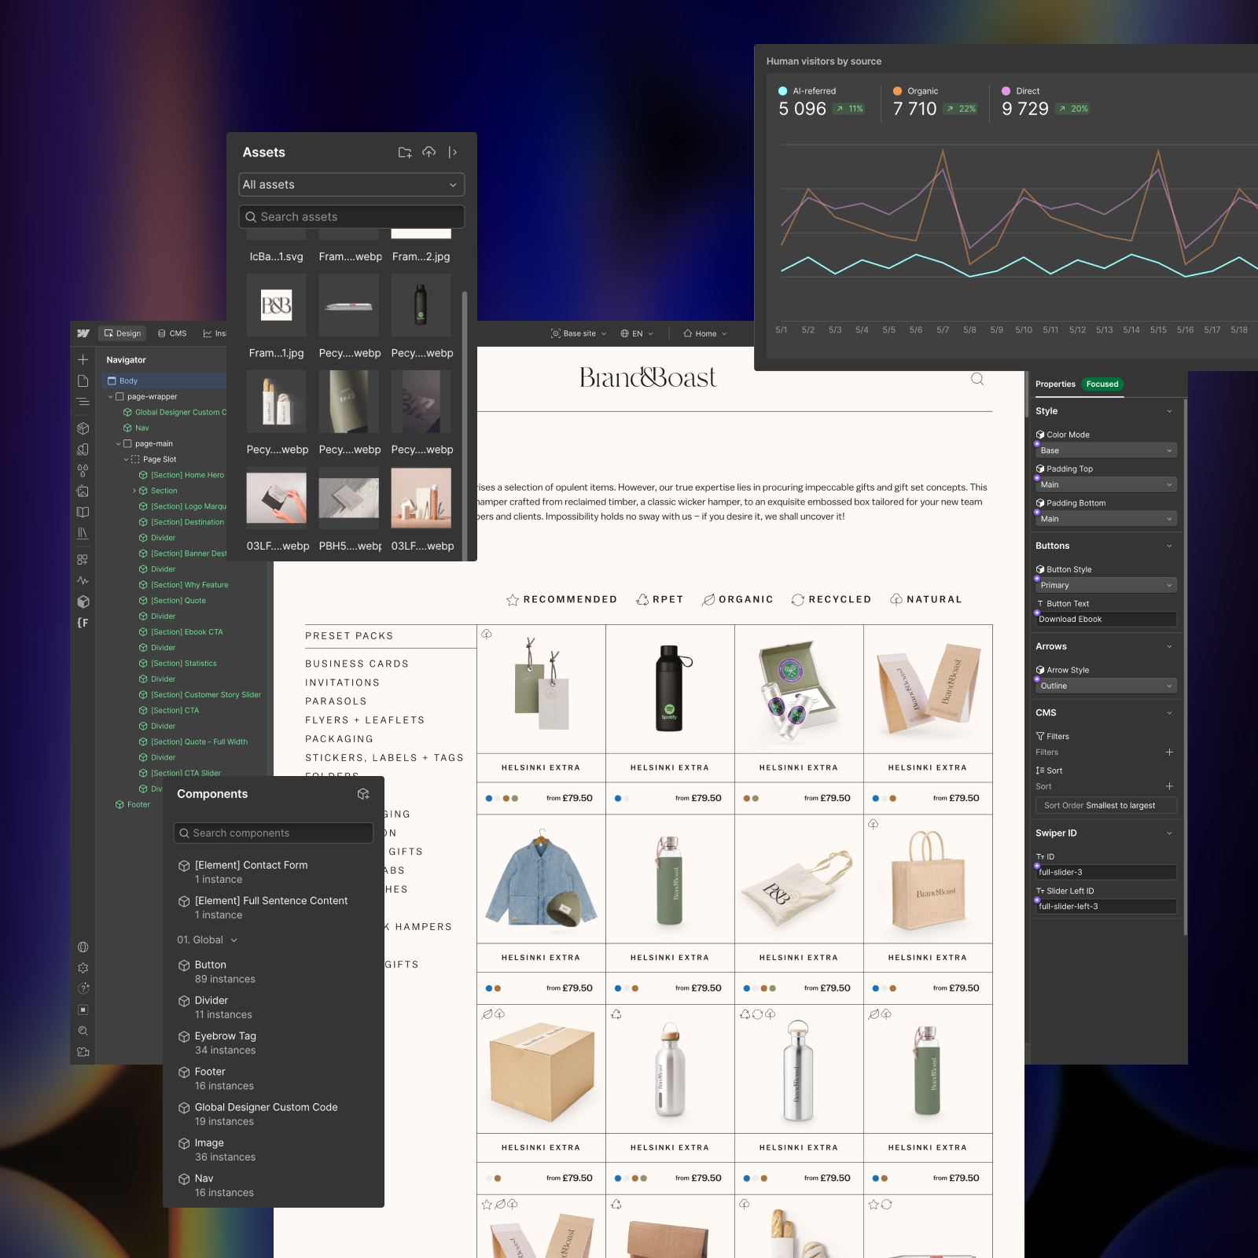
Task: Open site settings gear icon in sidebar
Action: tap(83, 968)
